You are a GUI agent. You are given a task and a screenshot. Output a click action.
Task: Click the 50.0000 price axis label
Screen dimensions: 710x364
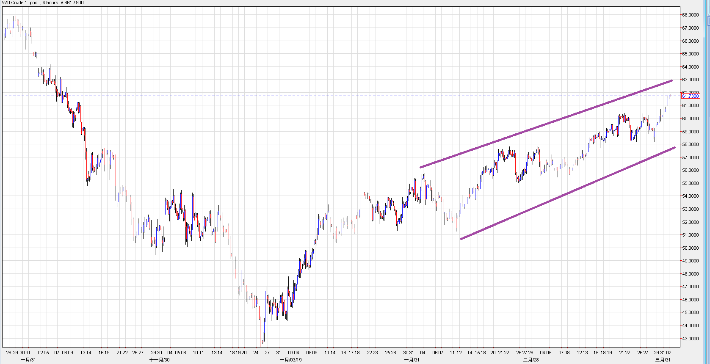coord(690,248)
